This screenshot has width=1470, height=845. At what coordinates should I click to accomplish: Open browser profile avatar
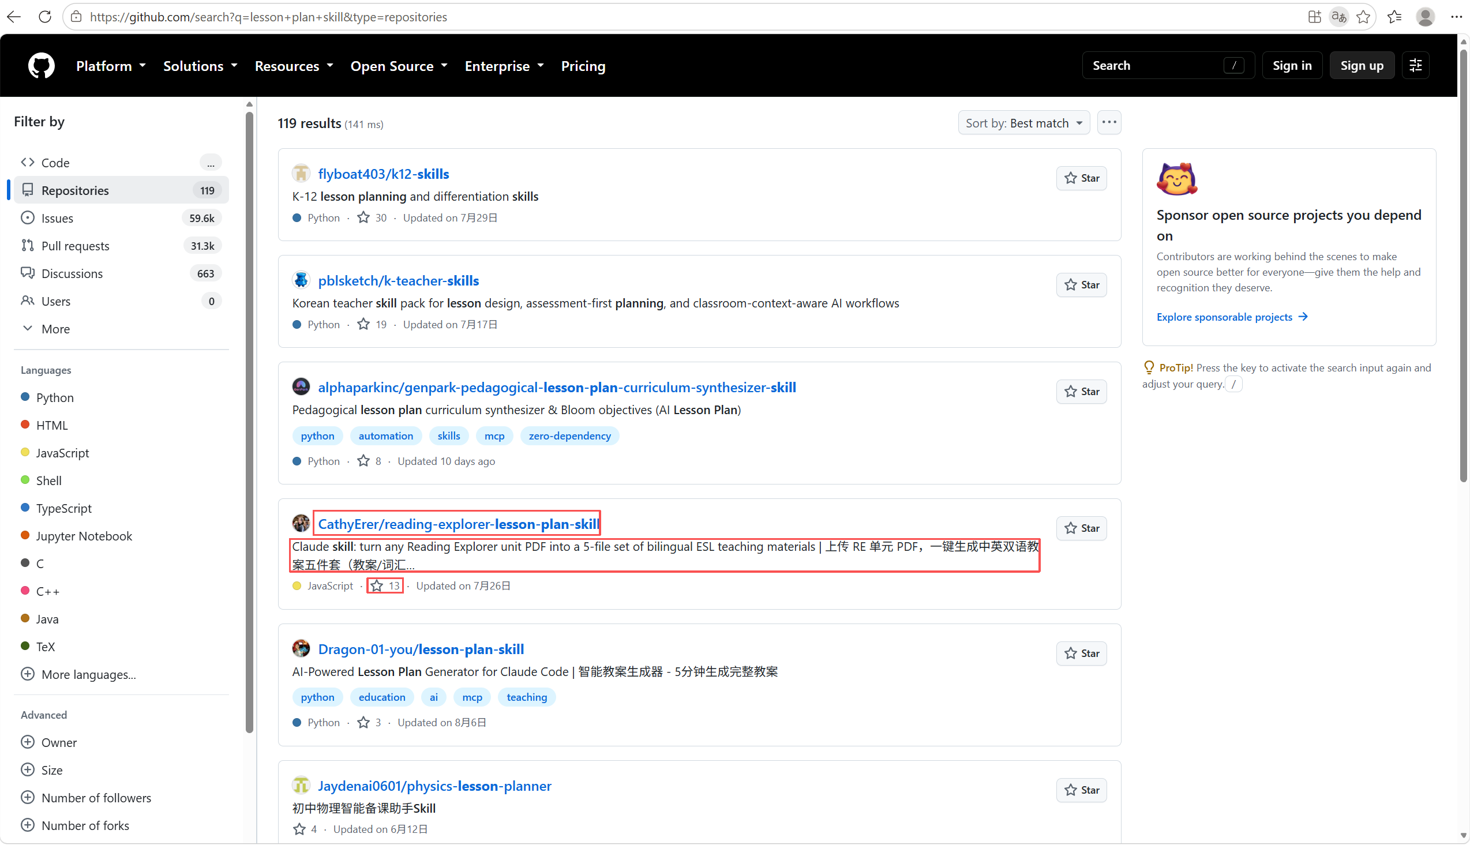(x=1426, y=17)
